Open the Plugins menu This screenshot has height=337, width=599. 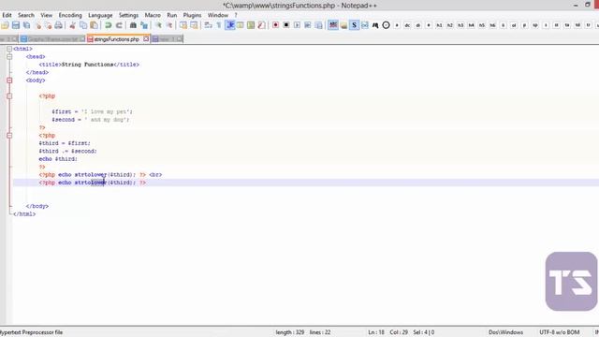[192, 15]
